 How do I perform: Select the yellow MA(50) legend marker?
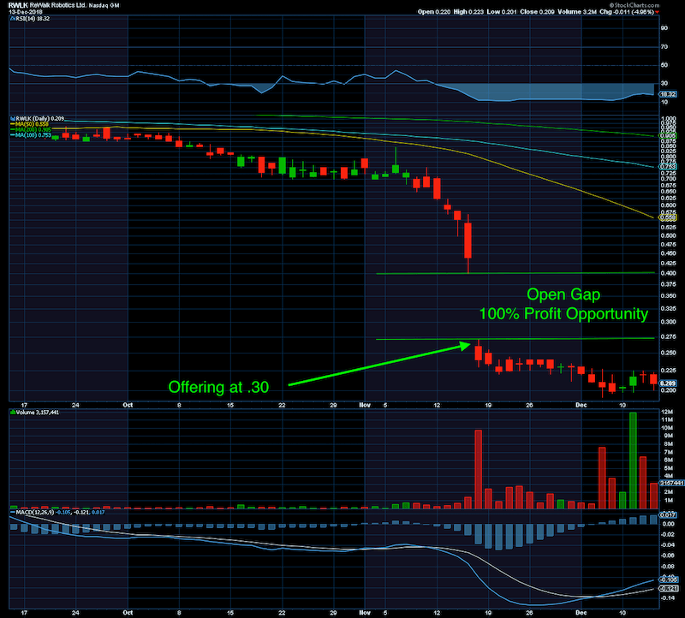pos(13,125)
